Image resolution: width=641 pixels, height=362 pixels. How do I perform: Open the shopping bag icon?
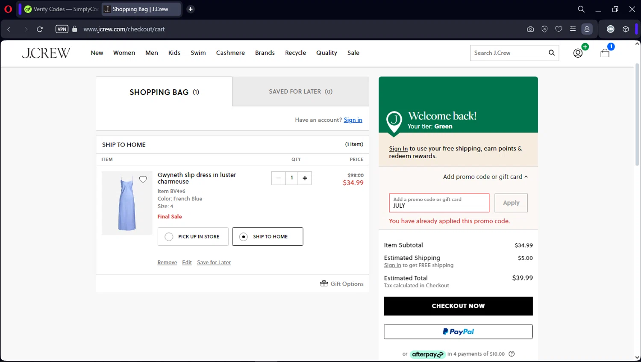605,53
